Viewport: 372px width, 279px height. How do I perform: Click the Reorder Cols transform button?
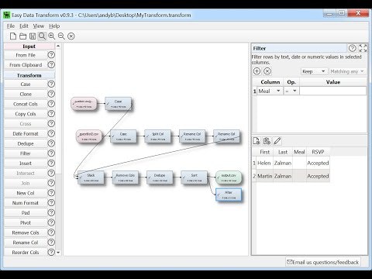coord(26,252)
